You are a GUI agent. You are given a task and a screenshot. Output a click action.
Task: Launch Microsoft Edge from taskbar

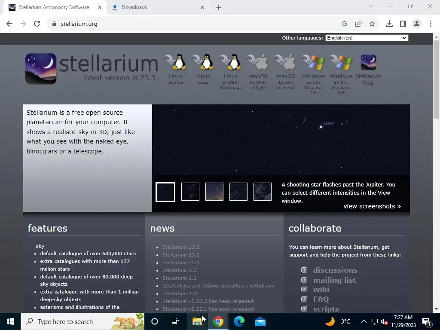[x=239, y=321]
